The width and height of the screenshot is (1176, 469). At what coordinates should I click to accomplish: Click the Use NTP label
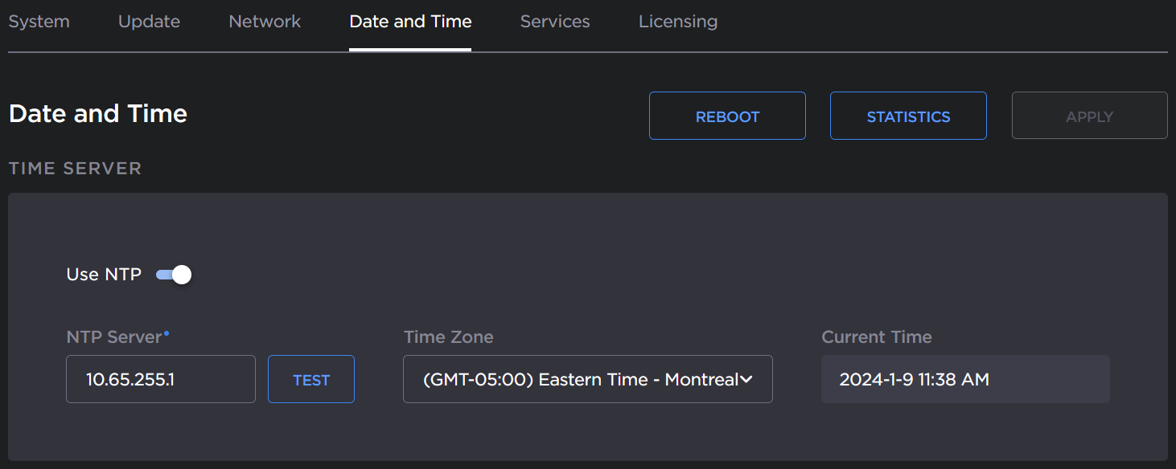[x=102, y=274]
